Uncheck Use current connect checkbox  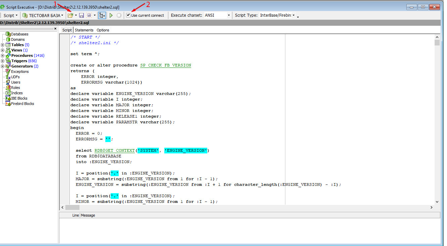128,15
